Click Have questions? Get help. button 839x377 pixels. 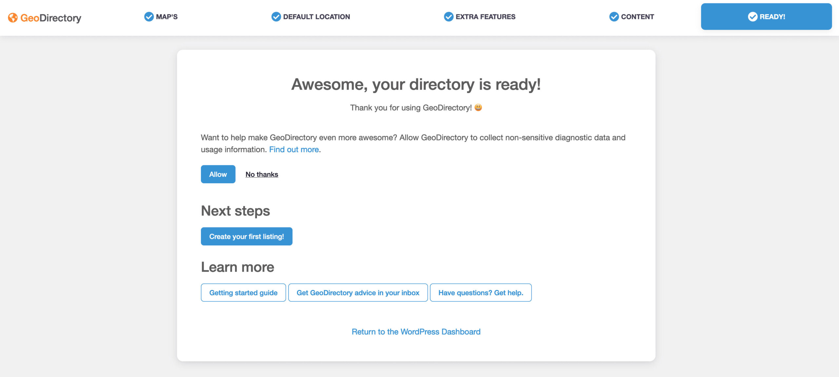(x=481, y=293)
